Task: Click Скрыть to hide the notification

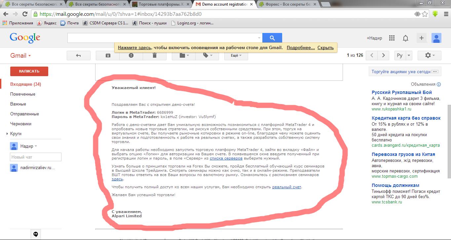Action: click(325, 47)
